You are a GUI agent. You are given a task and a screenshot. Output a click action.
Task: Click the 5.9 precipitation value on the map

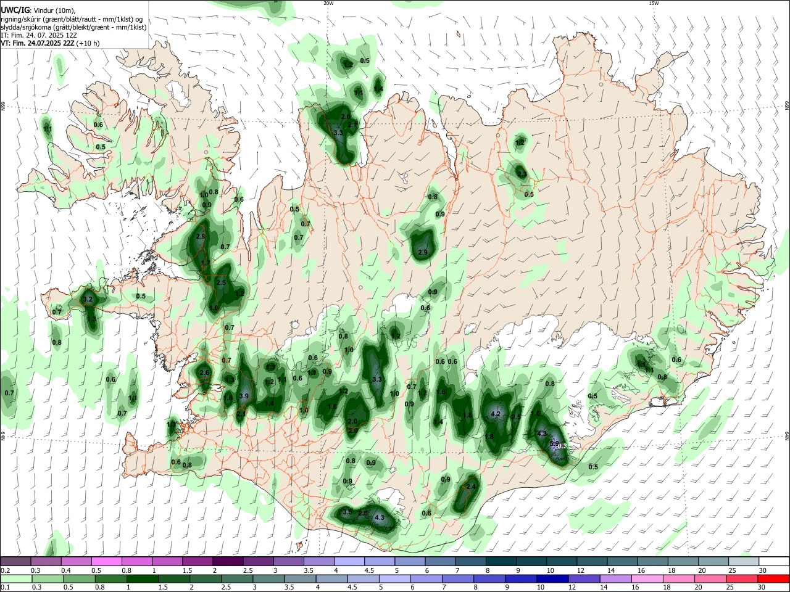click(554, 443)
